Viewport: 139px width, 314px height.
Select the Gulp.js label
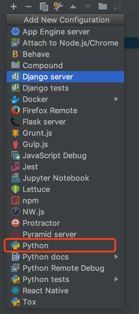click(35, 144)
